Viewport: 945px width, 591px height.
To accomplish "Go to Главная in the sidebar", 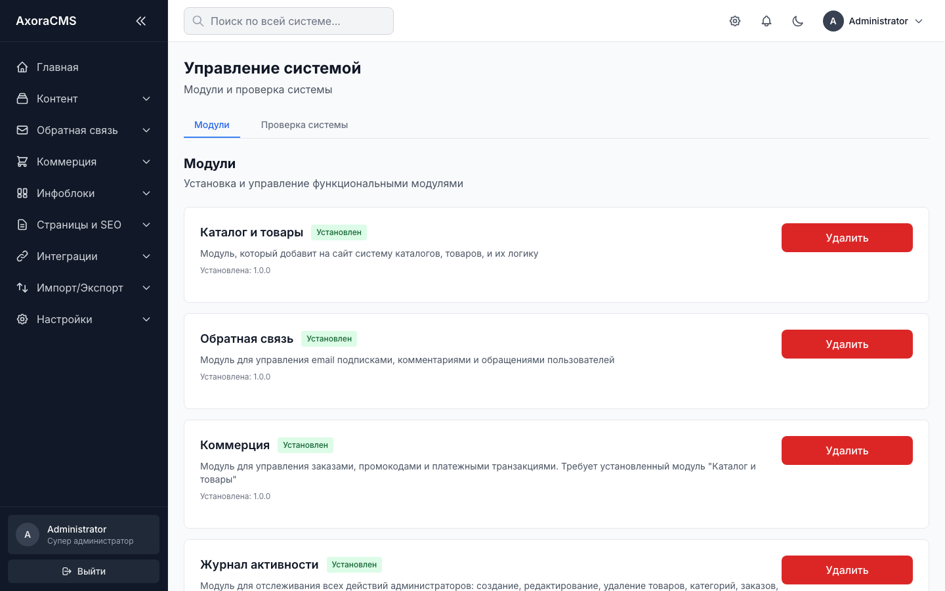I will click(84, 67).
